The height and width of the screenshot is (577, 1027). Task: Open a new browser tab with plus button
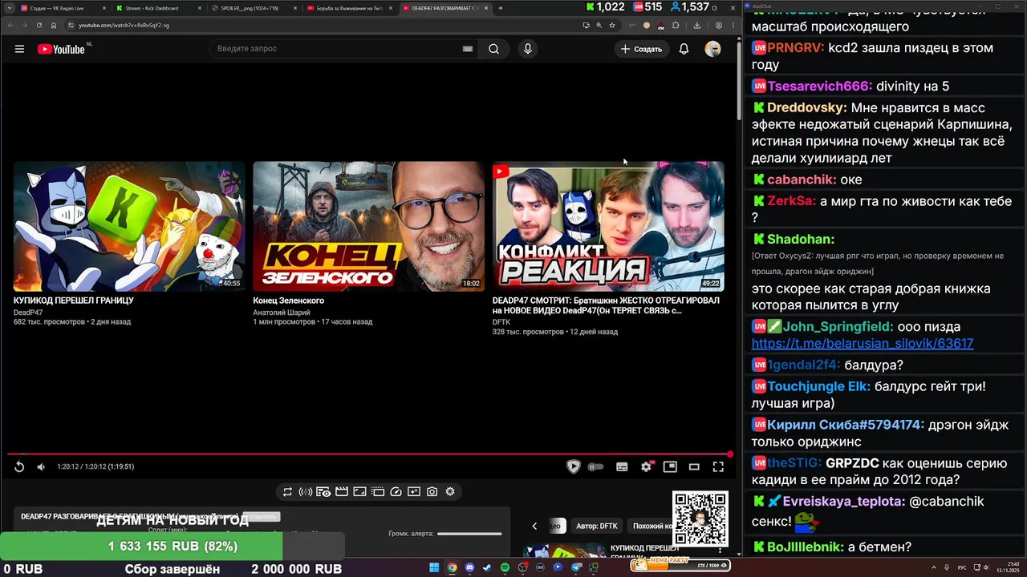pos(500,8)
